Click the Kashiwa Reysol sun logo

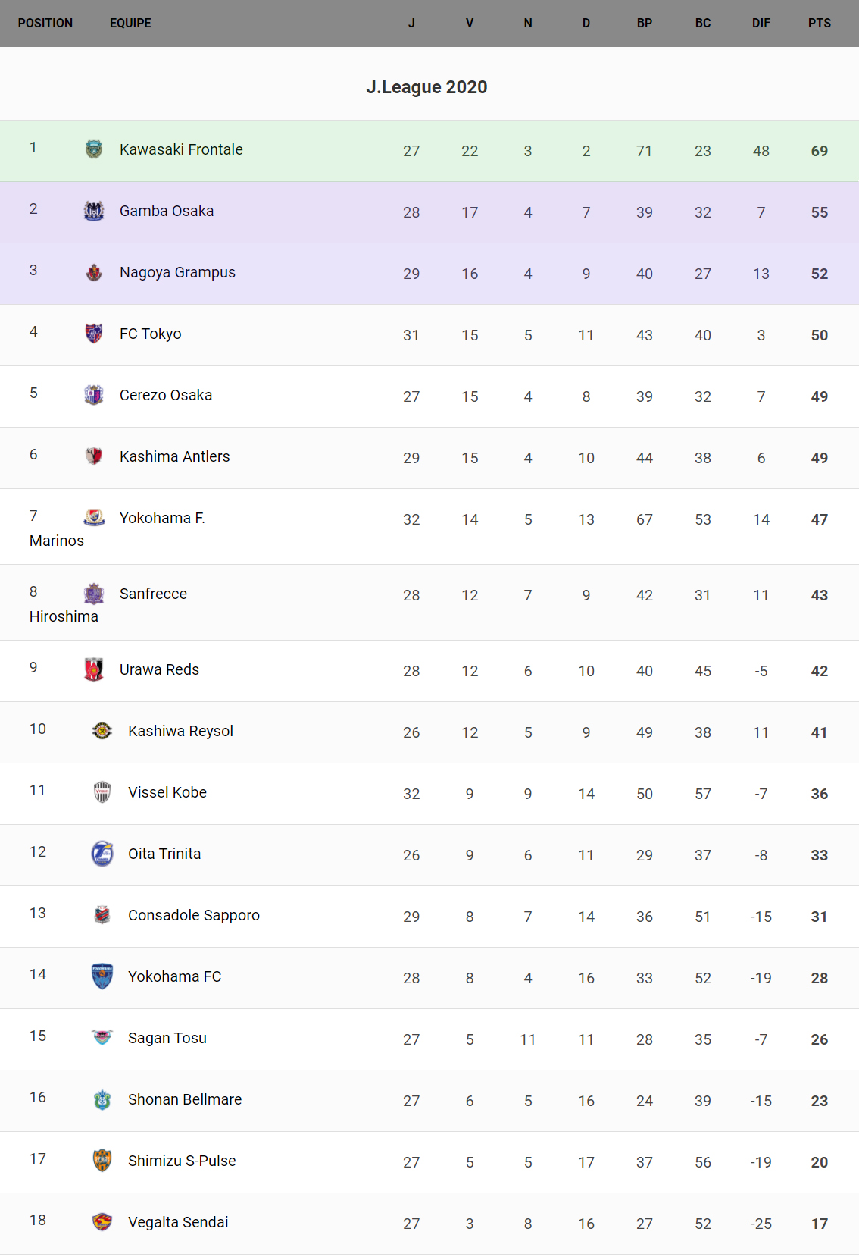102,731
